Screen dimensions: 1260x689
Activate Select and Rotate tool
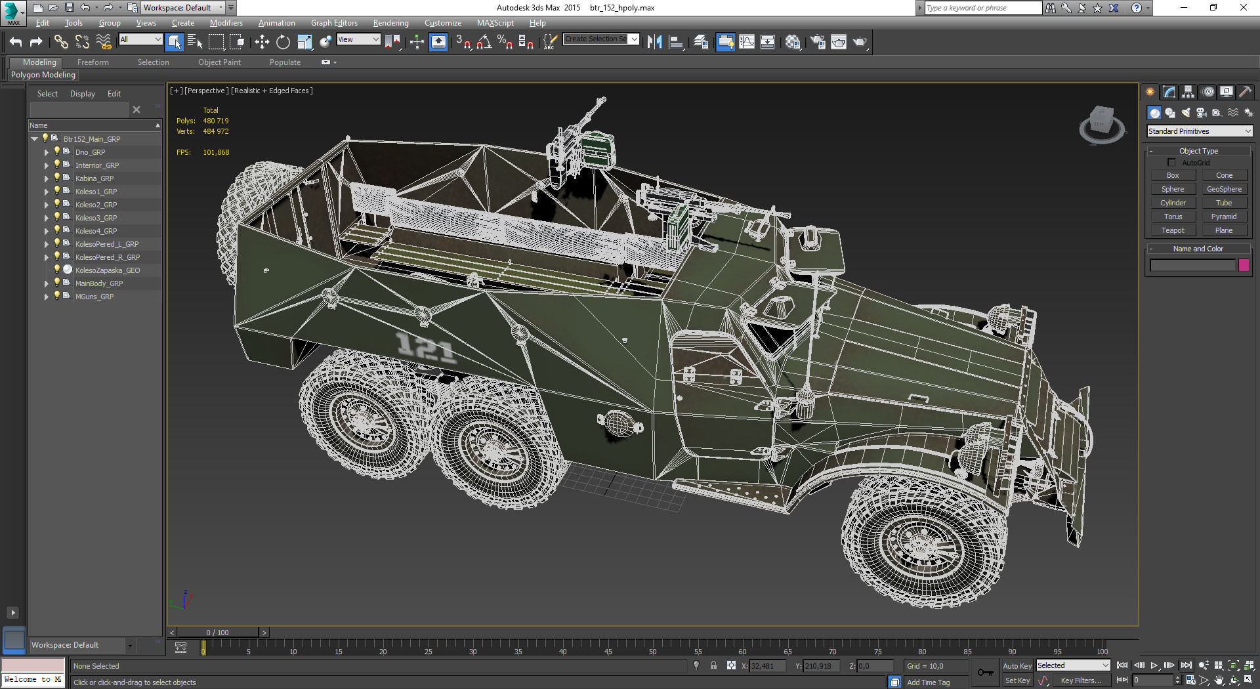coord(283,42)
